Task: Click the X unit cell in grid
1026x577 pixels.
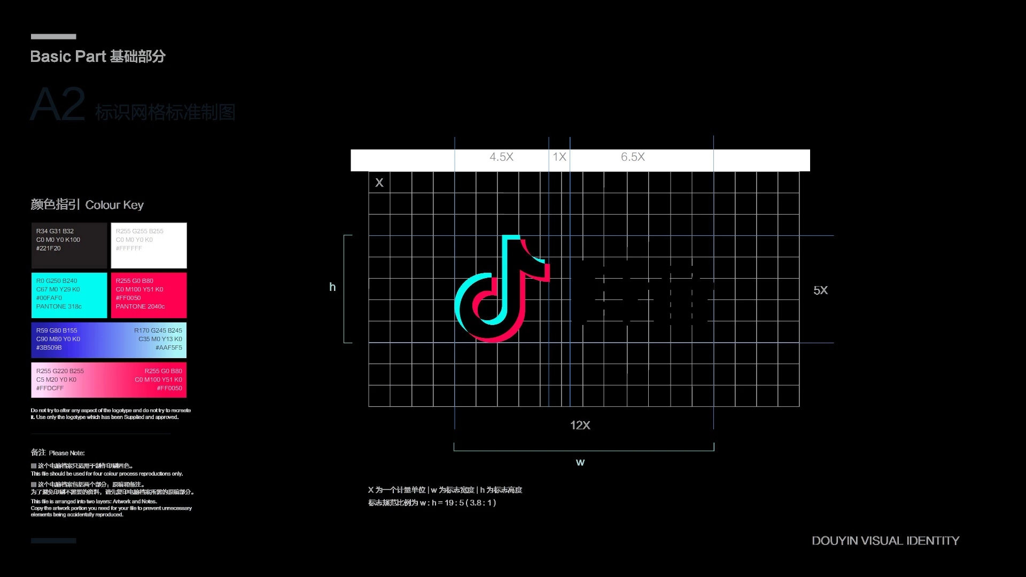Action: [379, 183]
